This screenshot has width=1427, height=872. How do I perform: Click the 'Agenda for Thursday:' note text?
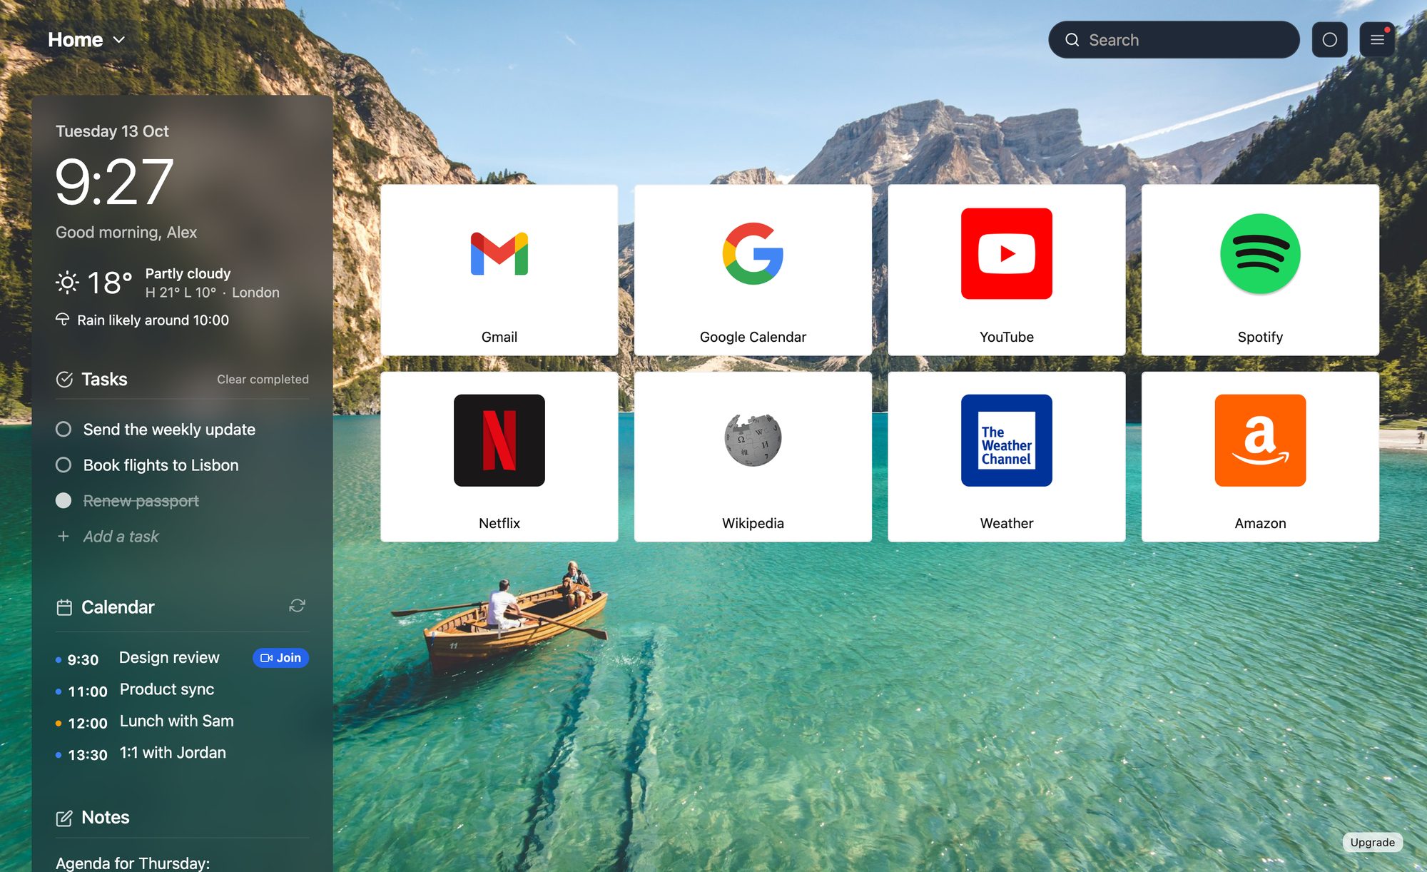pos(133,863)
